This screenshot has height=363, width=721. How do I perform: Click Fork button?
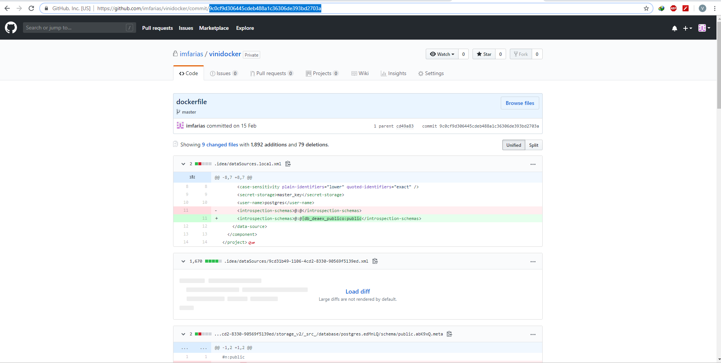click(x=521, y=54)
